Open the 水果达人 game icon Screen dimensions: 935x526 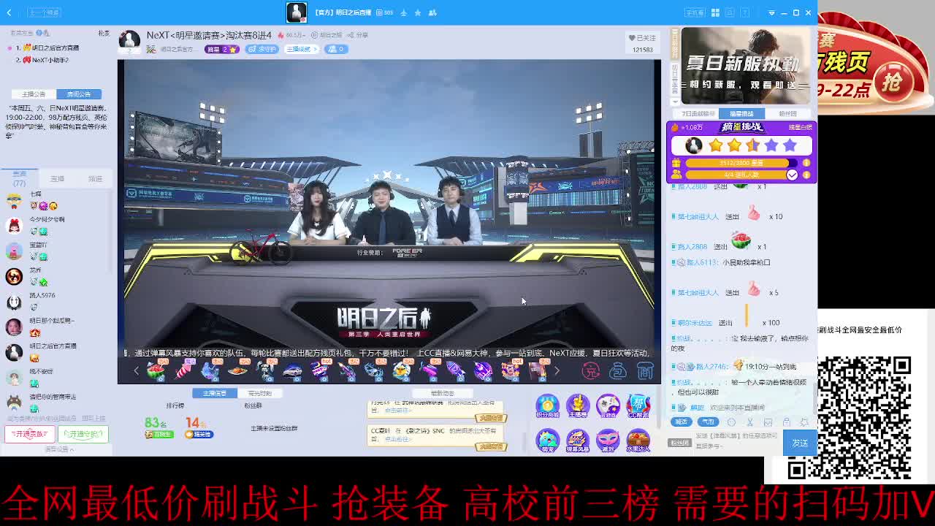coord(638,437)
